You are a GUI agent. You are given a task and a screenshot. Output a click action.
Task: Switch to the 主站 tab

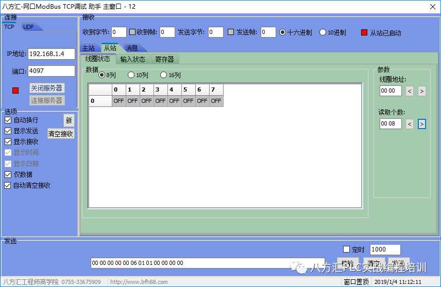(89, 48)
